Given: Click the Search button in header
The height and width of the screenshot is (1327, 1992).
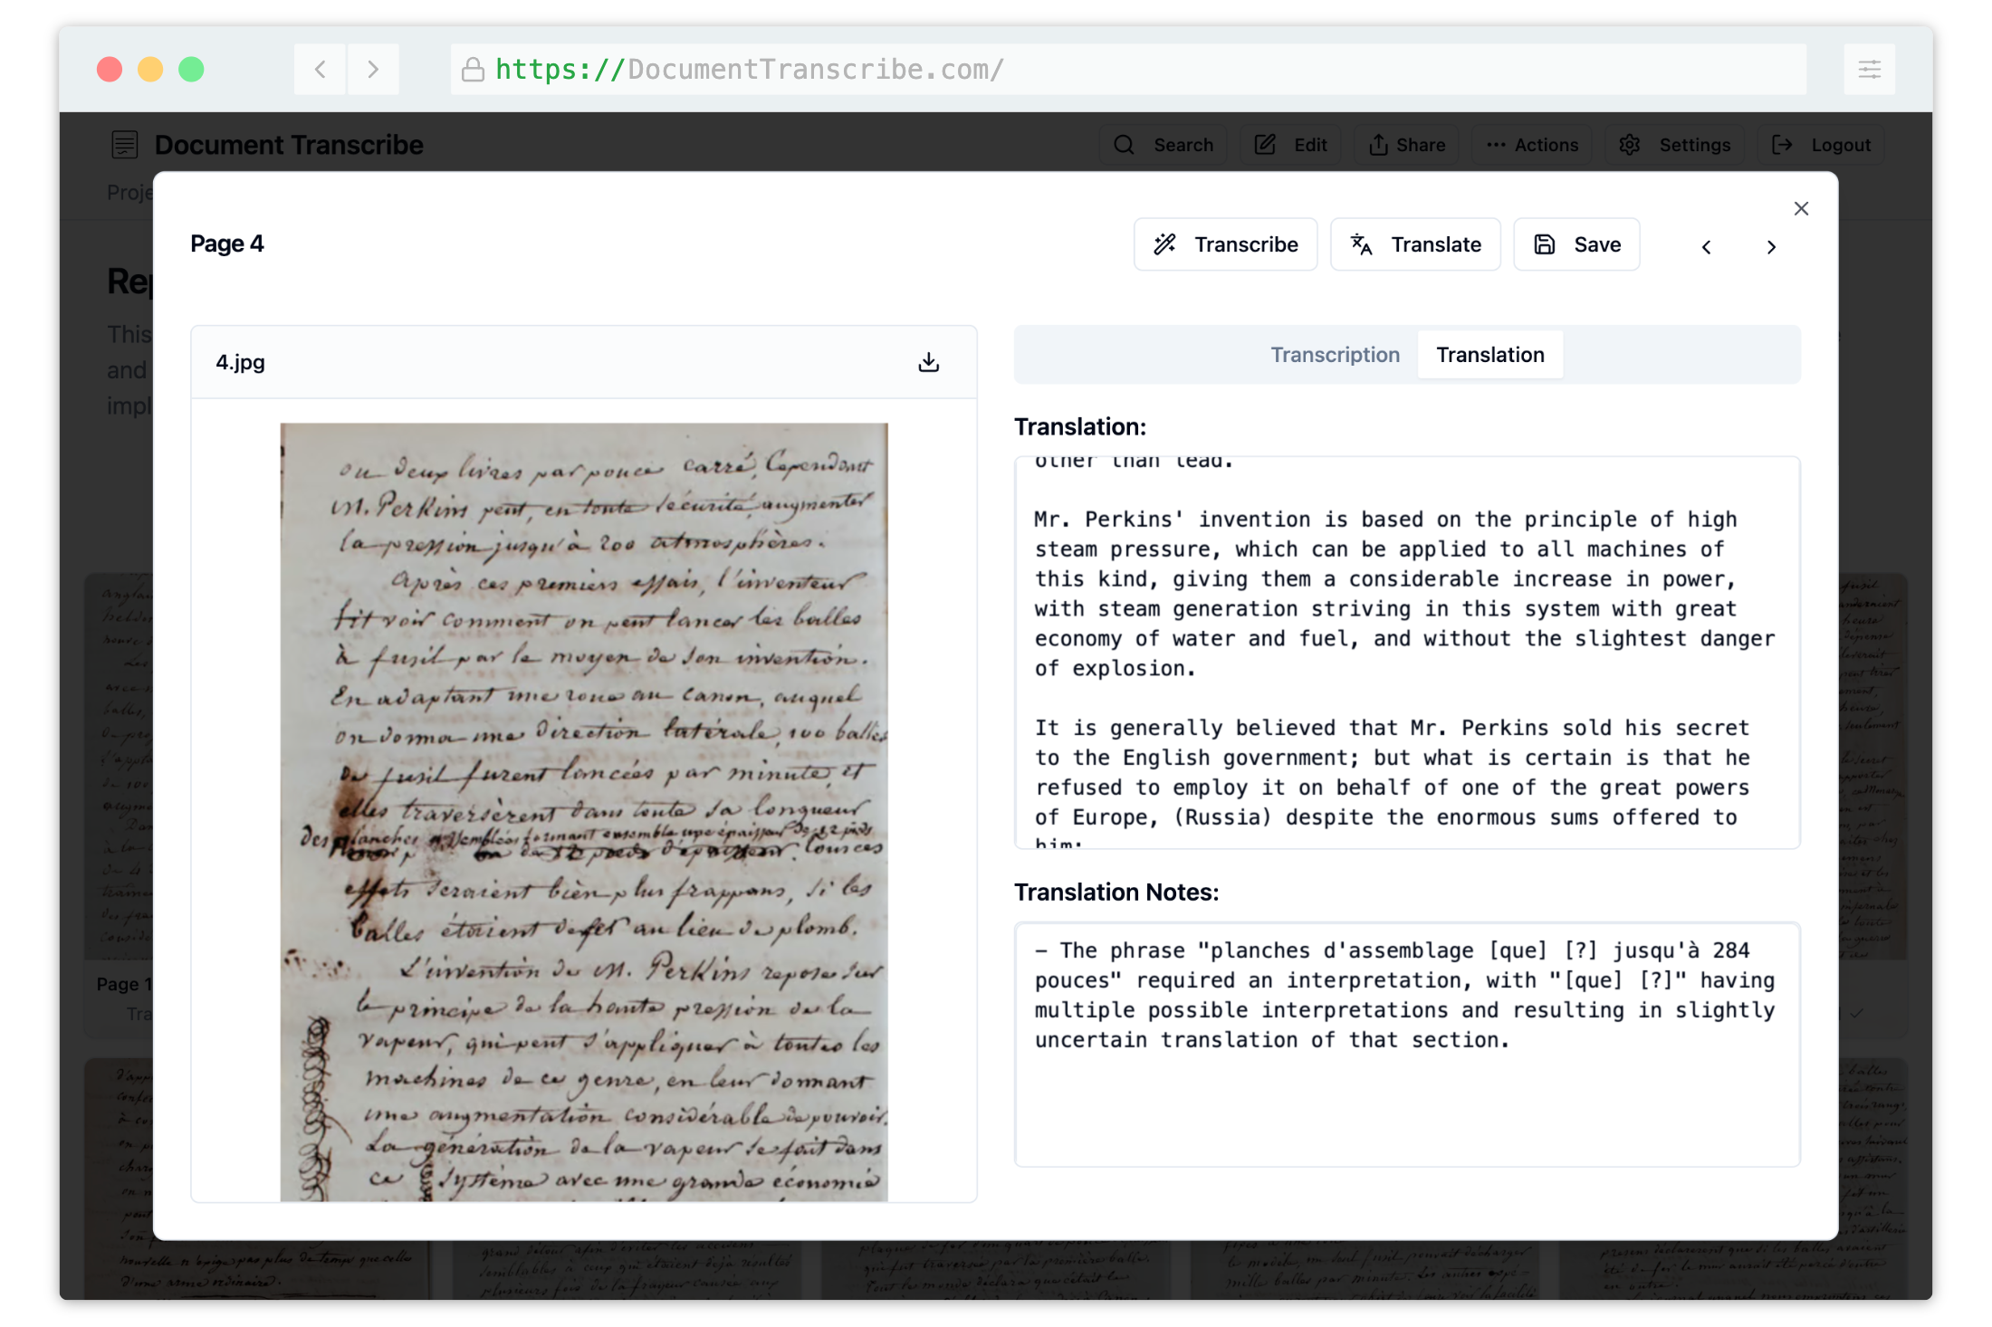Looking at the screenshot, I should (1164, 145).
